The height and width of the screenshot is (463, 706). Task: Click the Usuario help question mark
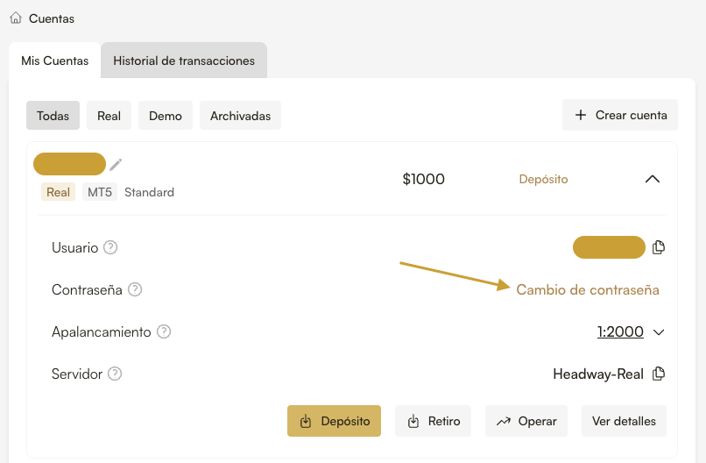point(110,247)
